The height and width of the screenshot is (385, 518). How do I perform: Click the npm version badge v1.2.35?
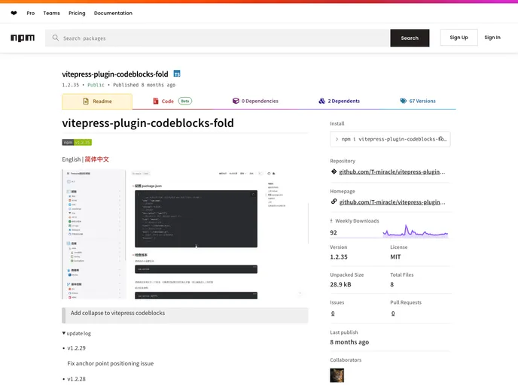tap(77, 142)
